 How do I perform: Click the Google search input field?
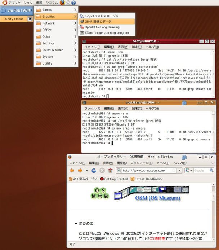201,171
